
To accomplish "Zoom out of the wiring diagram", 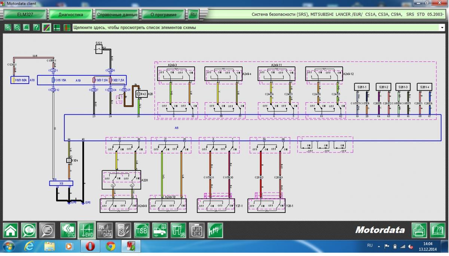I will [x=17, y=27].
